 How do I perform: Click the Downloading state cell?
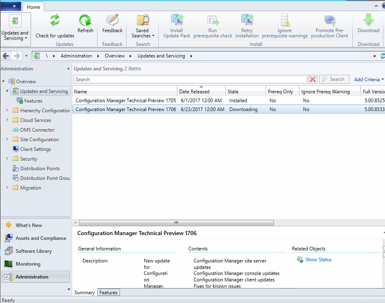pyautogui.click(x=243, y=109)
